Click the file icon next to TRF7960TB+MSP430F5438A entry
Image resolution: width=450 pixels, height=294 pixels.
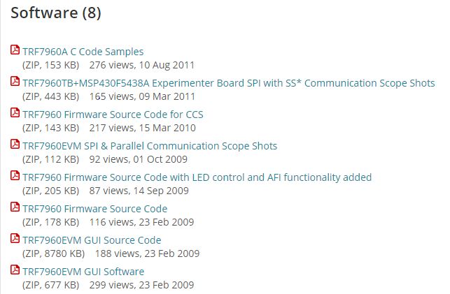(x=15, y=82)
